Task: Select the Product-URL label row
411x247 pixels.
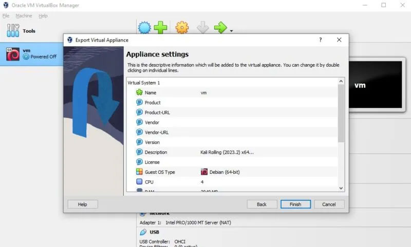Action: point(157,112)
